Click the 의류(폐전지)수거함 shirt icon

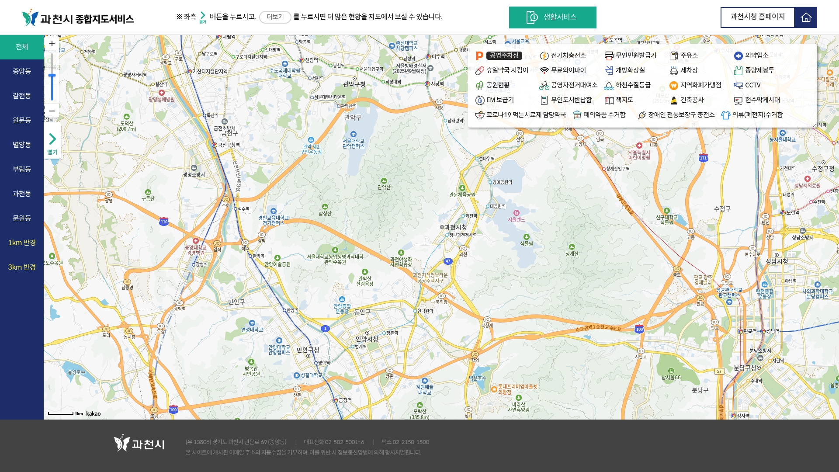click(x=726, y=115)
